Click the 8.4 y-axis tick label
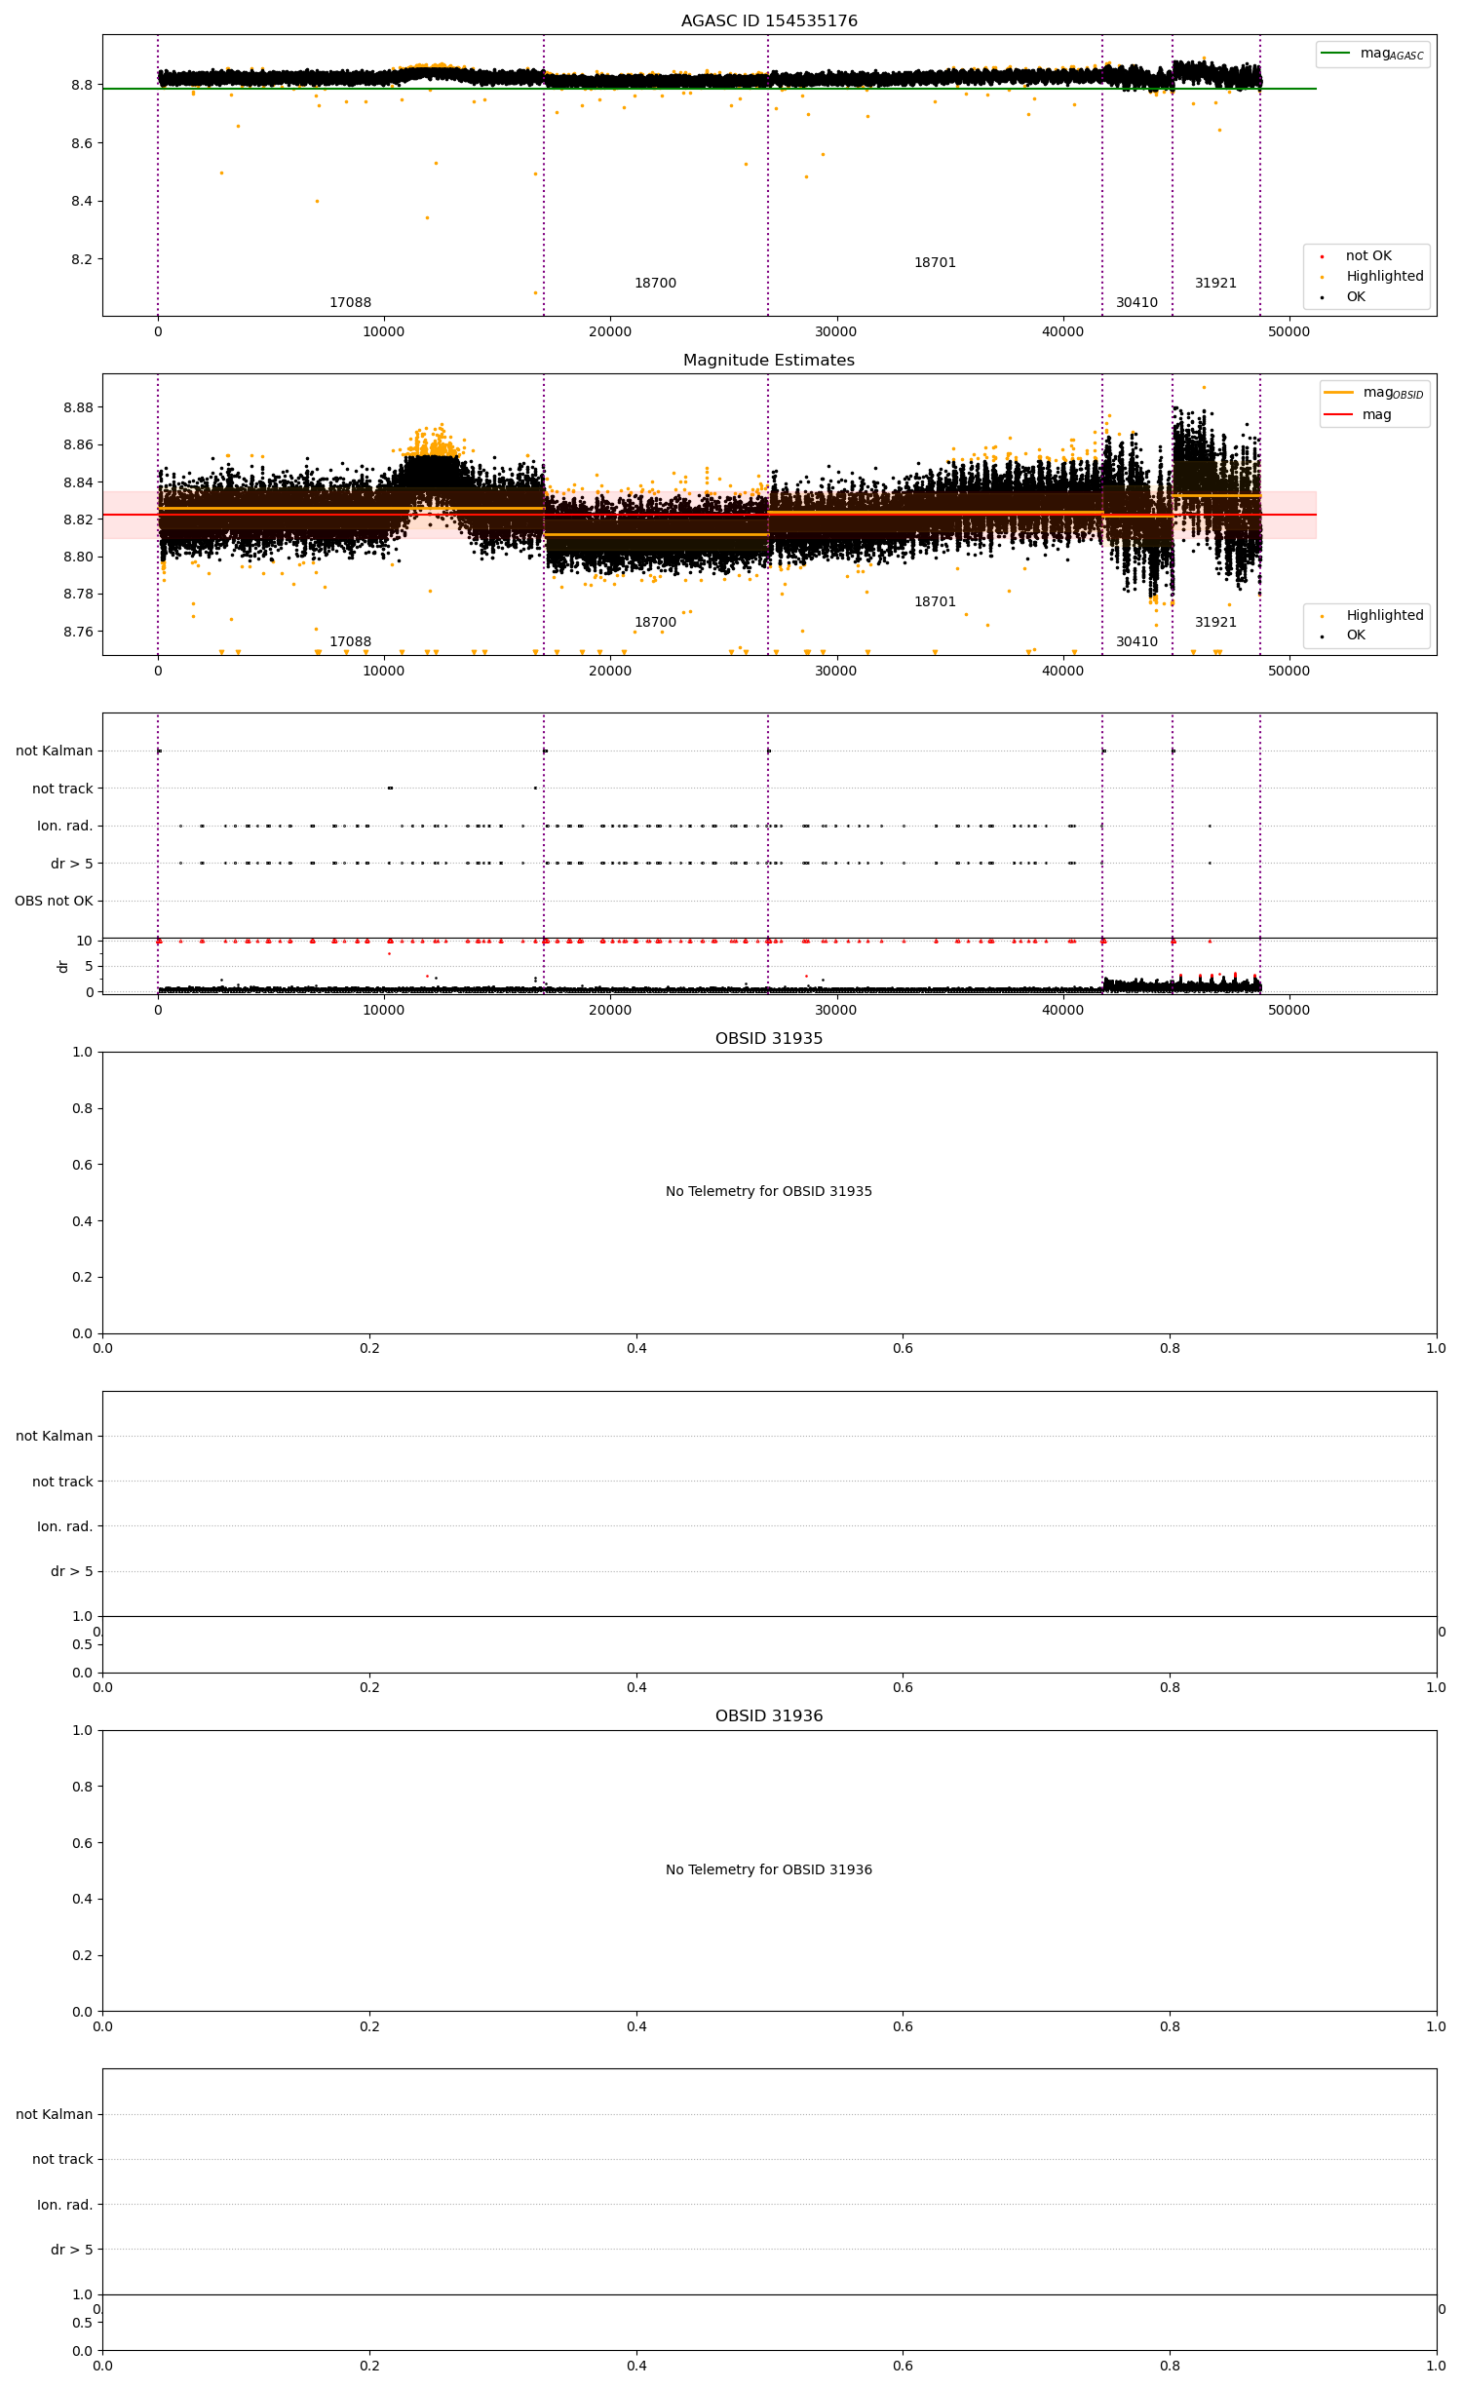Image resolution: width=1462 pixels, height=2388 pixels. (x=82, y=202)
